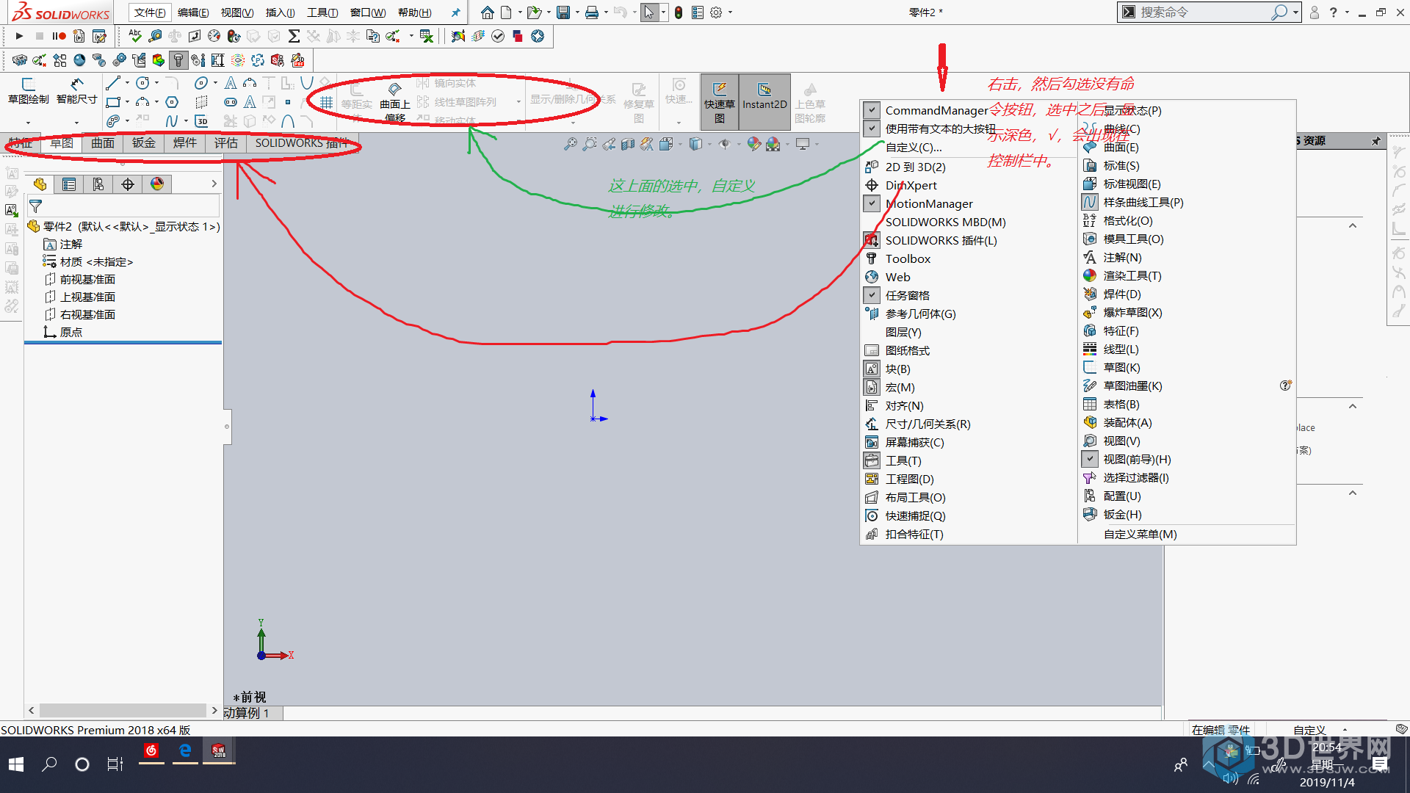1410x793 pixels.
Task: Open Windows taskbar search
Action: 49,764
